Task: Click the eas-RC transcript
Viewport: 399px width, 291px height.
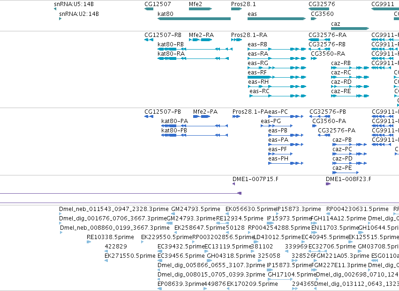Action: (x=278, y=96)
